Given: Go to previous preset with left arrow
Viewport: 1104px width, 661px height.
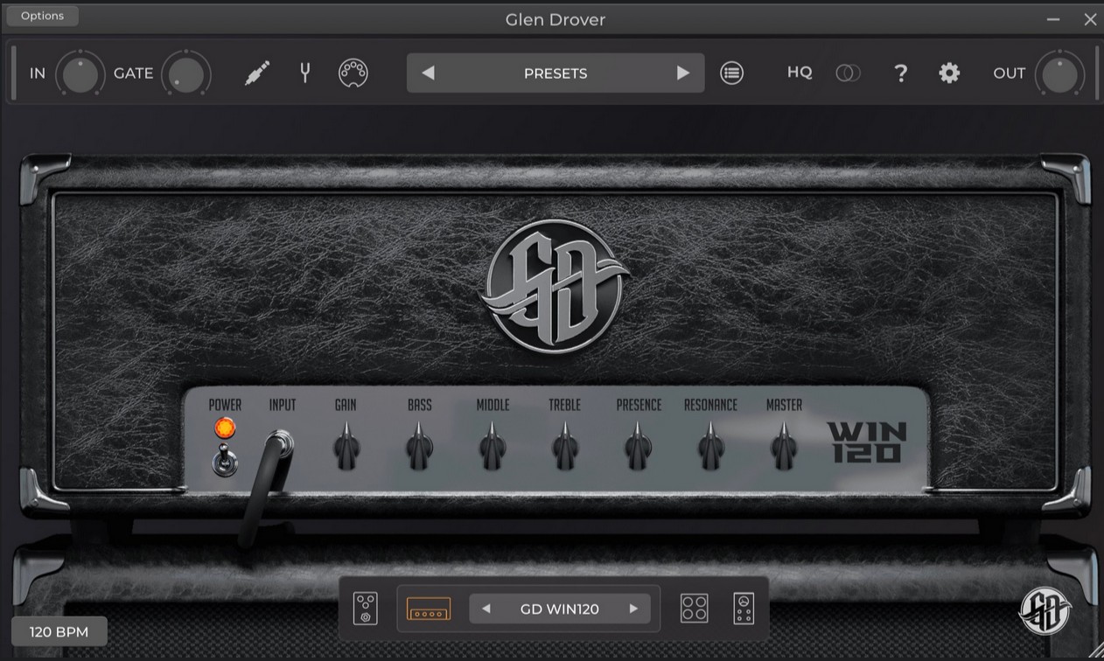Looking at the screenshot, I should pyautogui.click(x=428, y=73).
